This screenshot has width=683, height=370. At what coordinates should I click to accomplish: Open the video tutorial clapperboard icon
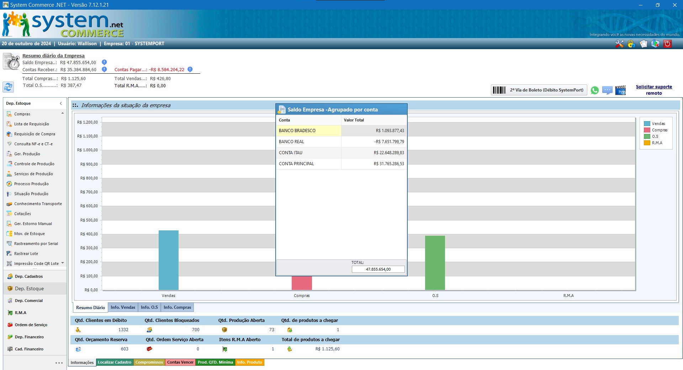coord(620,90)
